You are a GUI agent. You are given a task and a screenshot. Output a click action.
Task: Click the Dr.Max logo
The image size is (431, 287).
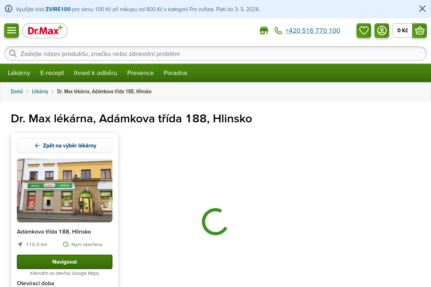pos(45,31)
